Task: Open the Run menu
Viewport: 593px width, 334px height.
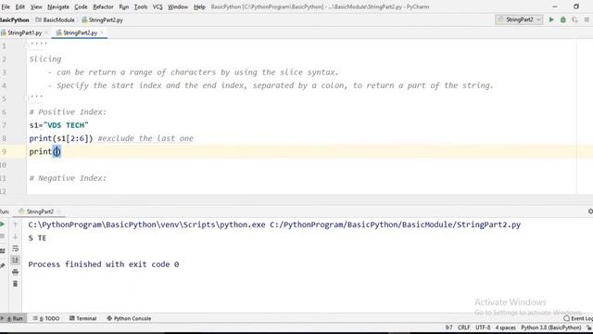Action: (123, 6)
